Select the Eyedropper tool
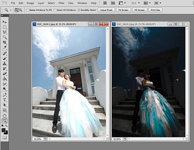This screenshot has width=194, height=150. tap(5, 48)
